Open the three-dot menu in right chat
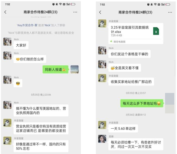This screenshot has width=177, height=154. click(x=170, y=12)
